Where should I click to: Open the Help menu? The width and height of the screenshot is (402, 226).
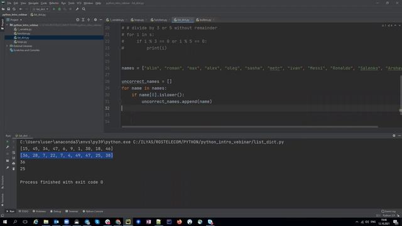pyautogui.click(x=98, y=3)
